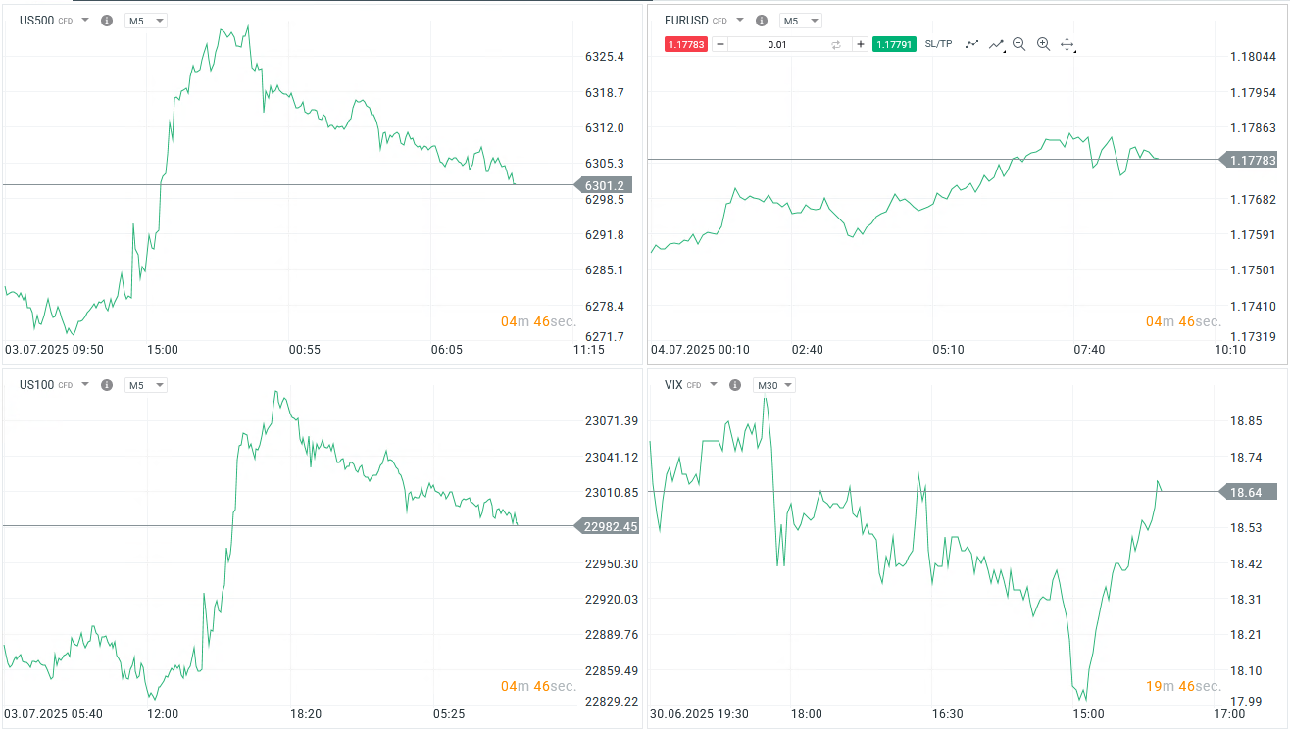
Task: Show VIX instrument info
Action: [x=735, y=385]
